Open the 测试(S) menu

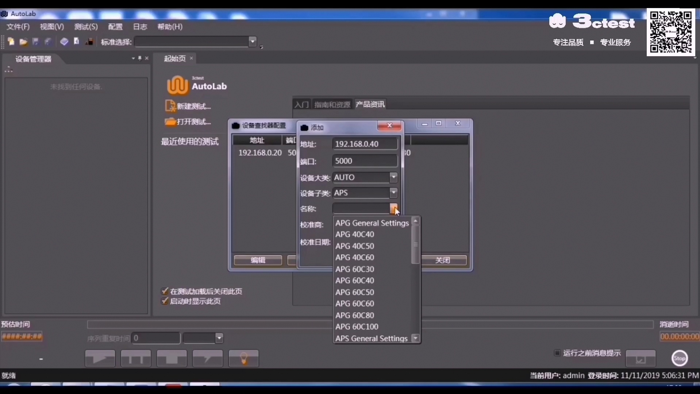[86, 27]
